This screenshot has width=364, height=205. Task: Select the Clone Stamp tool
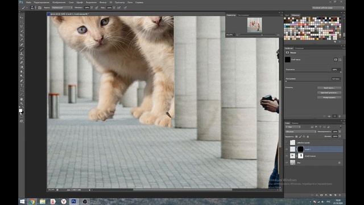(22, 54)
